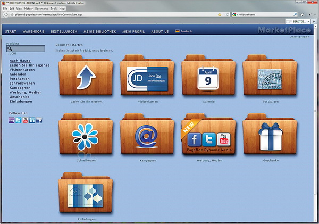Select Kalender in the sidebar product list
This screenshot has width=319, height=224.
coord(18,73)
